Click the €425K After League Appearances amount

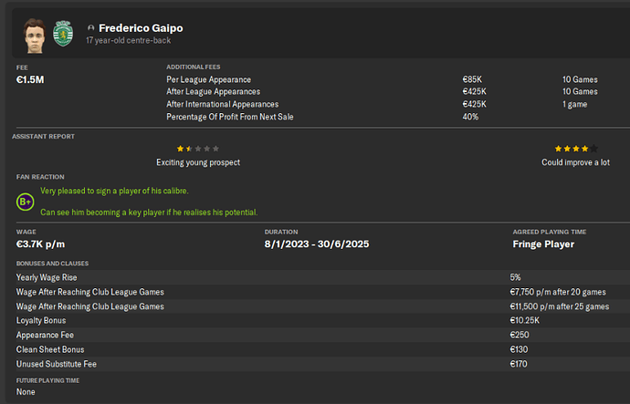tap(475, 92)
